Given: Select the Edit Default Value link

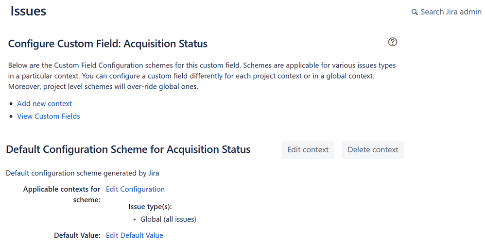Looking at the screenshot, I should coord(135,235).
